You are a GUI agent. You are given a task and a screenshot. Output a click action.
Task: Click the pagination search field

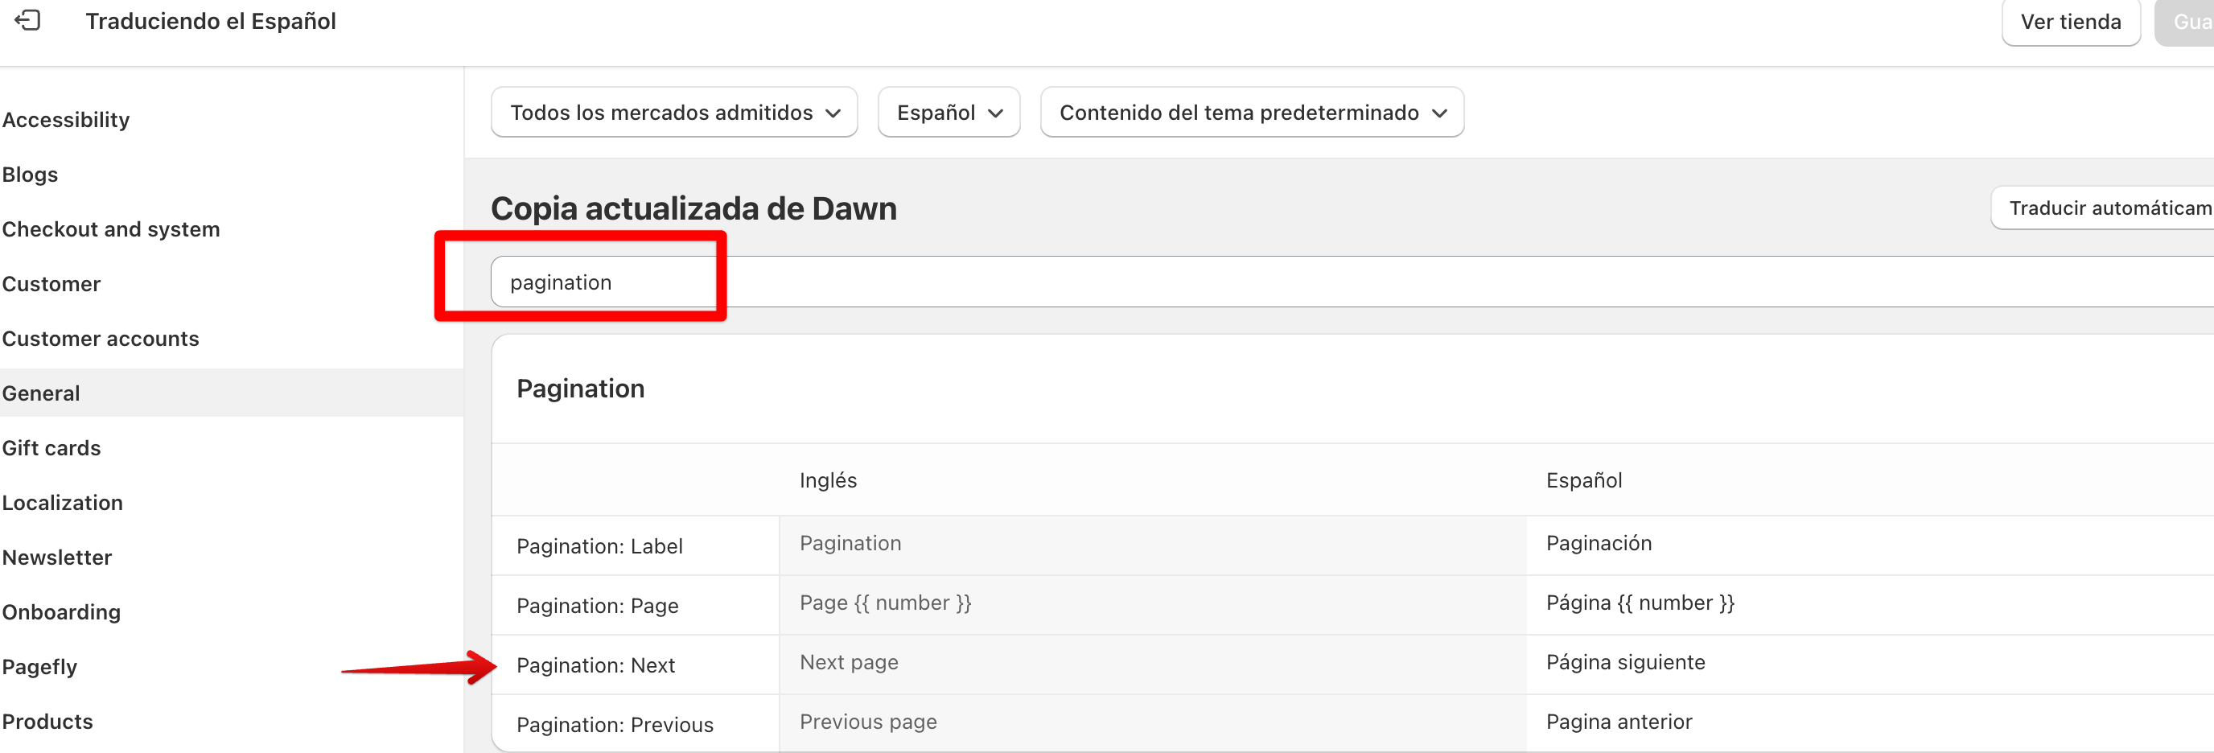[1352, 282]
